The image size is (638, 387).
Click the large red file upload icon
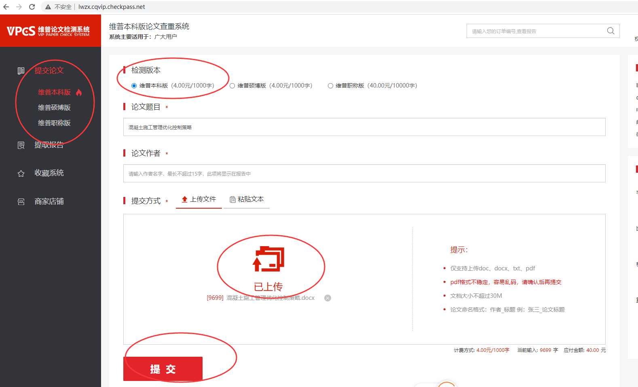[268, 259]
